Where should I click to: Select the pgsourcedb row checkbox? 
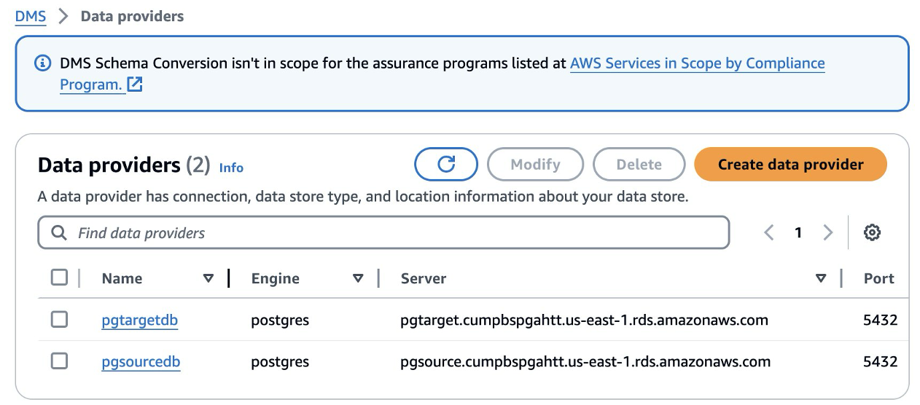(x=59, y=361)
